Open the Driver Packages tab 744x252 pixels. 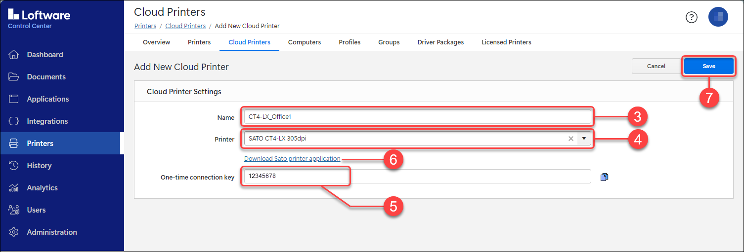pyautogui.click(x=440, y=42)
